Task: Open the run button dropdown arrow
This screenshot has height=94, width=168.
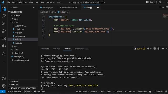Action: pos(163,8)
